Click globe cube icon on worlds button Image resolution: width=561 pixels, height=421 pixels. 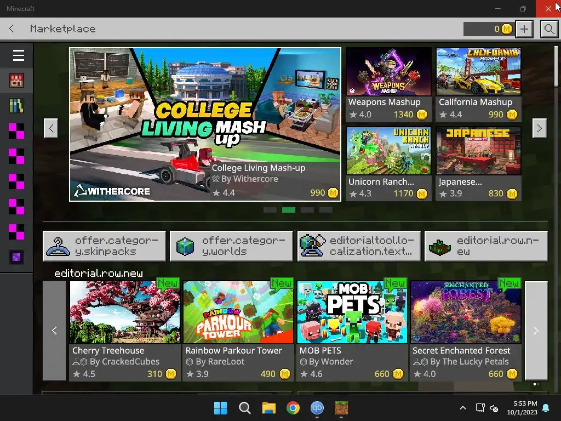[x=185, y=247]
